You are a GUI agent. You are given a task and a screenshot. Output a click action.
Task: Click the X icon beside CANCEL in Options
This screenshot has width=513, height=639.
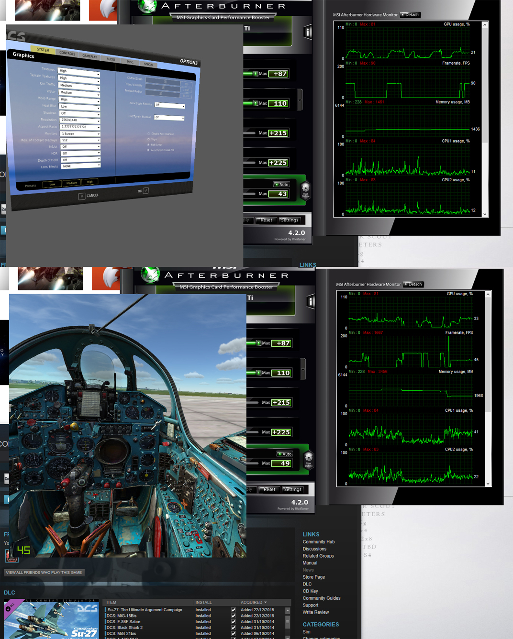pos(82,196)
